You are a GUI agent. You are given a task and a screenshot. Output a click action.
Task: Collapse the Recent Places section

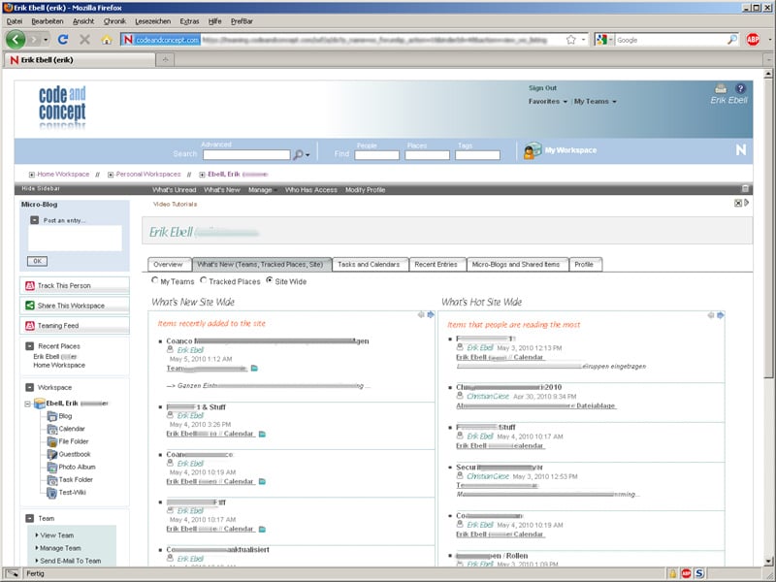pyautogui.click(x=30, y=346)
